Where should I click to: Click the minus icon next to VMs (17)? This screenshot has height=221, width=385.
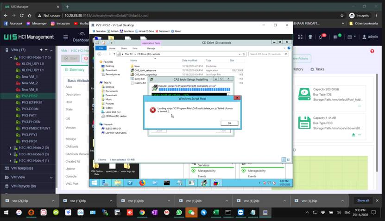point(46,50)
